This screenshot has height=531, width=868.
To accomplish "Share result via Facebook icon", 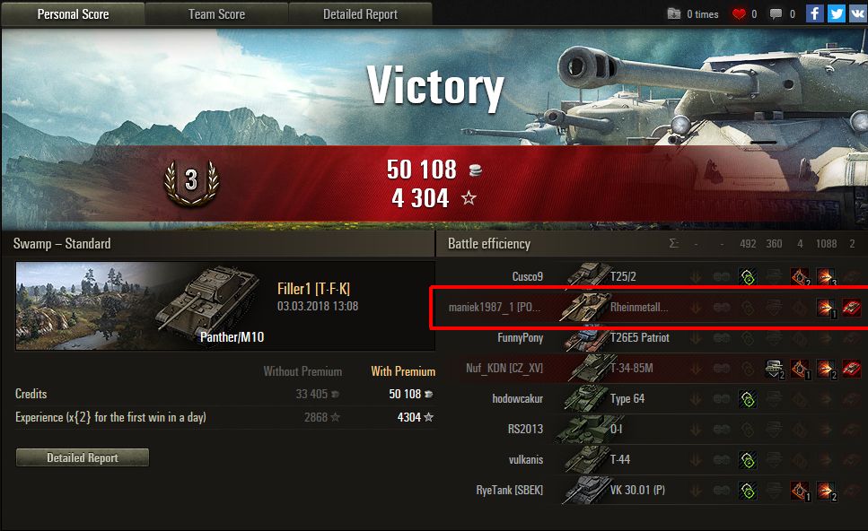I will tap(814, 13).
